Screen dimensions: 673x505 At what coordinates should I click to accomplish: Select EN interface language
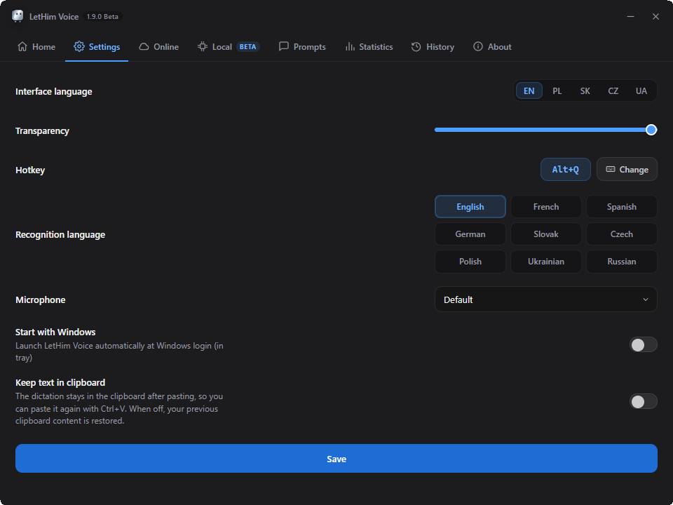point(529,90)
